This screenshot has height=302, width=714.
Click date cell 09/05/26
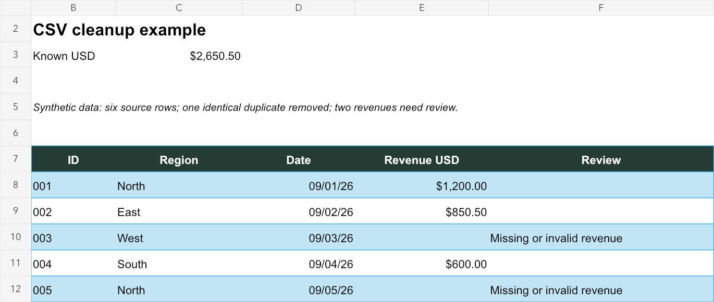click(x=299, y=289)
